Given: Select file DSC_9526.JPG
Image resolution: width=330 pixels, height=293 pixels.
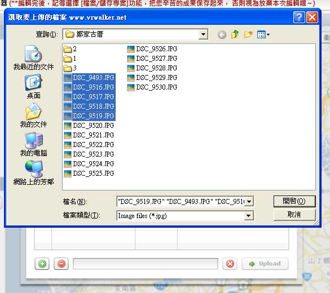Looking at the screenshot, I should pyautogui.click(x=152, y=49).
